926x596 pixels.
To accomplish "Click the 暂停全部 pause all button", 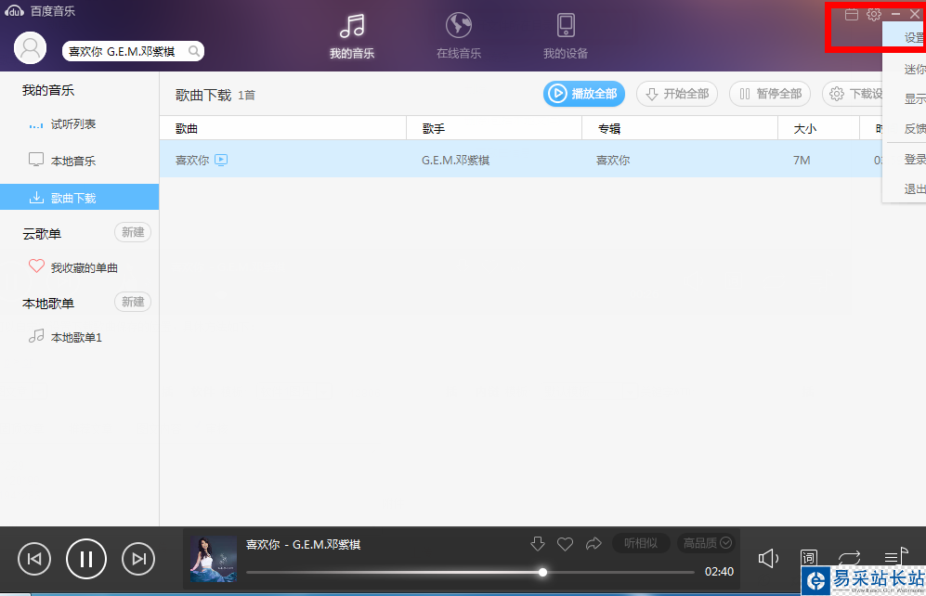I will coord(770,94).
